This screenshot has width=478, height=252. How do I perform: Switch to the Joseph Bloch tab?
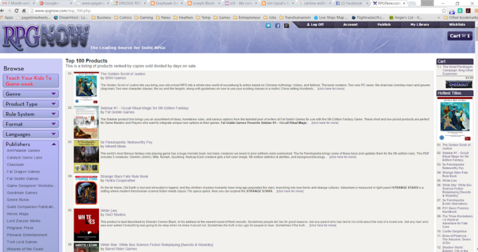[204, 3]
